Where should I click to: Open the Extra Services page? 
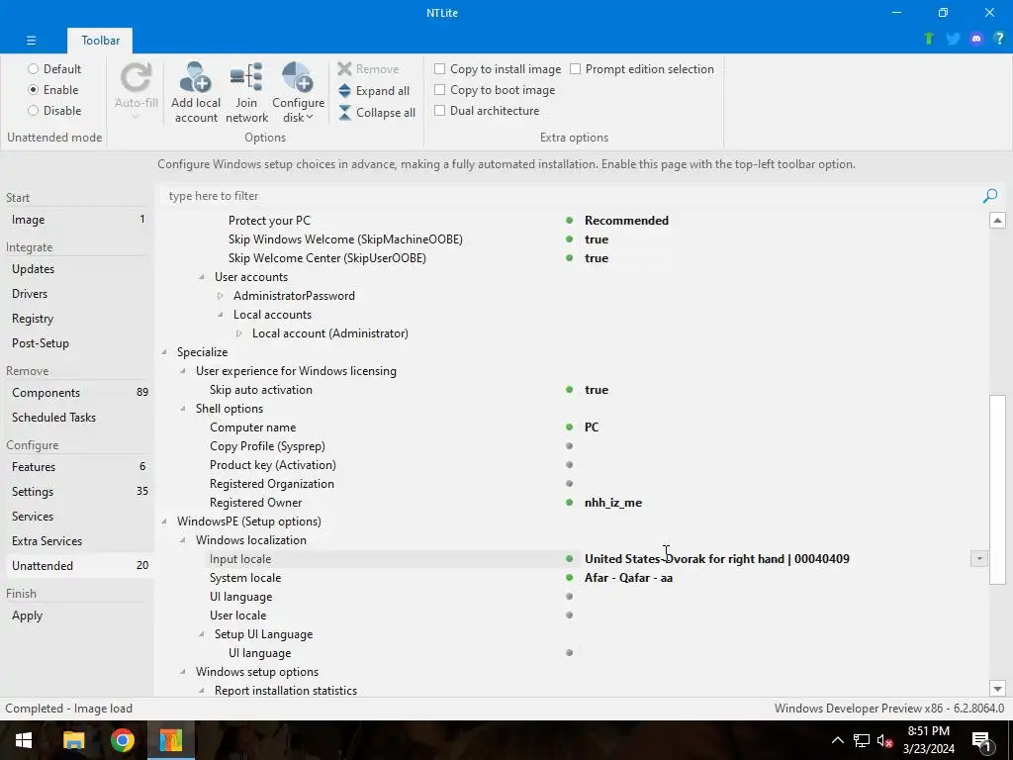pos(77,541)
